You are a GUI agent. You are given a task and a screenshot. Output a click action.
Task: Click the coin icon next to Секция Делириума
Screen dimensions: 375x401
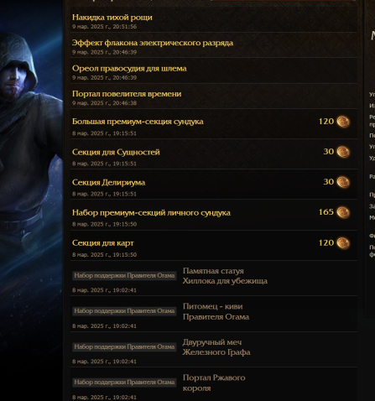pyautogui.click(x=343, y=182)
